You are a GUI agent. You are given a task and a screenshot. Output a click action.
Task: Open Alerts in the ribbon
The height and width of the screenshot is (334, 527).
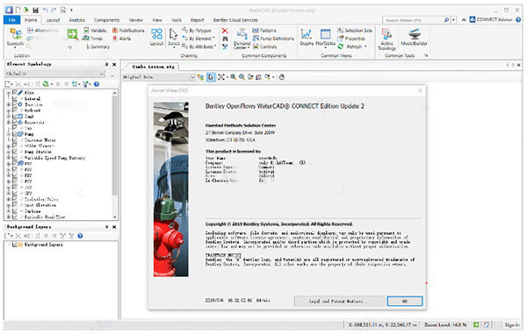[122, 39]
